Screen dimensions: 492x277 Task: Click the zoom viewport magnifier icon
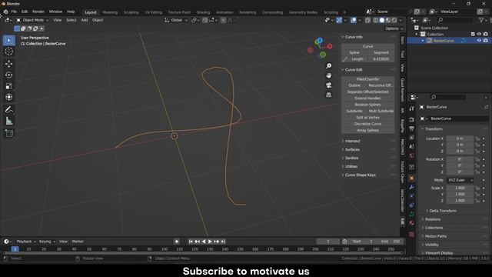click(x=328, y=65)
